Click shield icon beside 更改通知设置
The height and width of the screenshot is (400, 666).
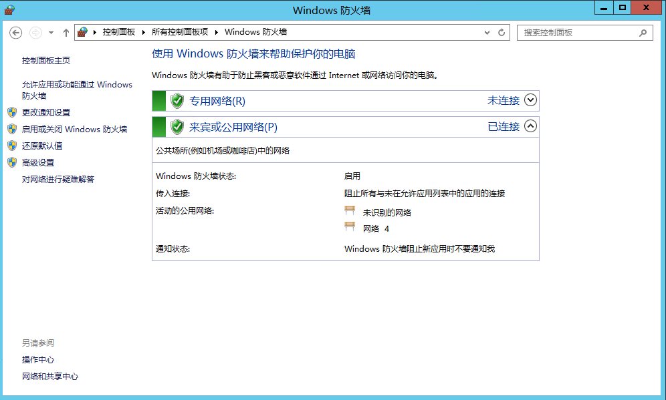(x=12, y=112)
